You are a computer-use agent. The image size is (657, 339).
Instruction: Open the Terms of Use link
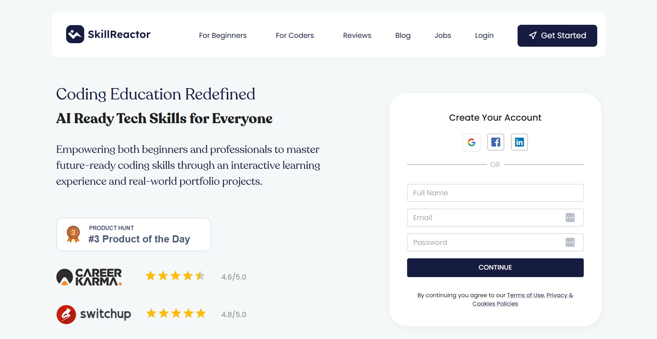coord(525,295)
